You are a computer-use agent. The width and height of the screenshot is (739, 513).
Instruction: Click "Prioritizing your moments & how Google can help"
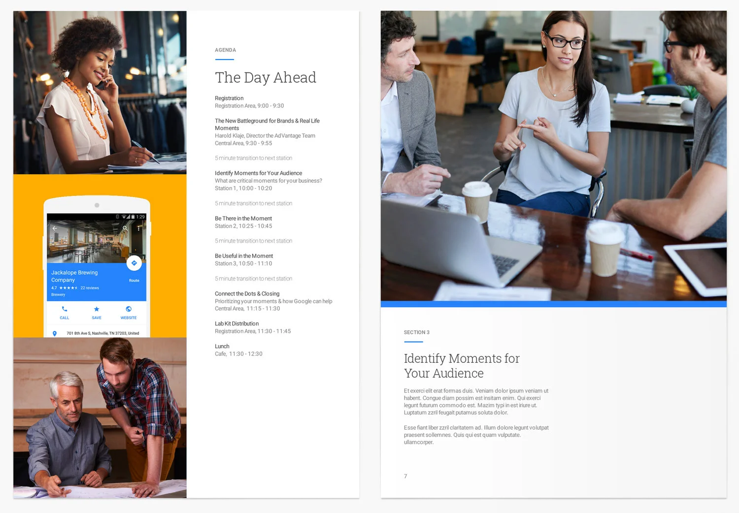click(x=273, y=301)
